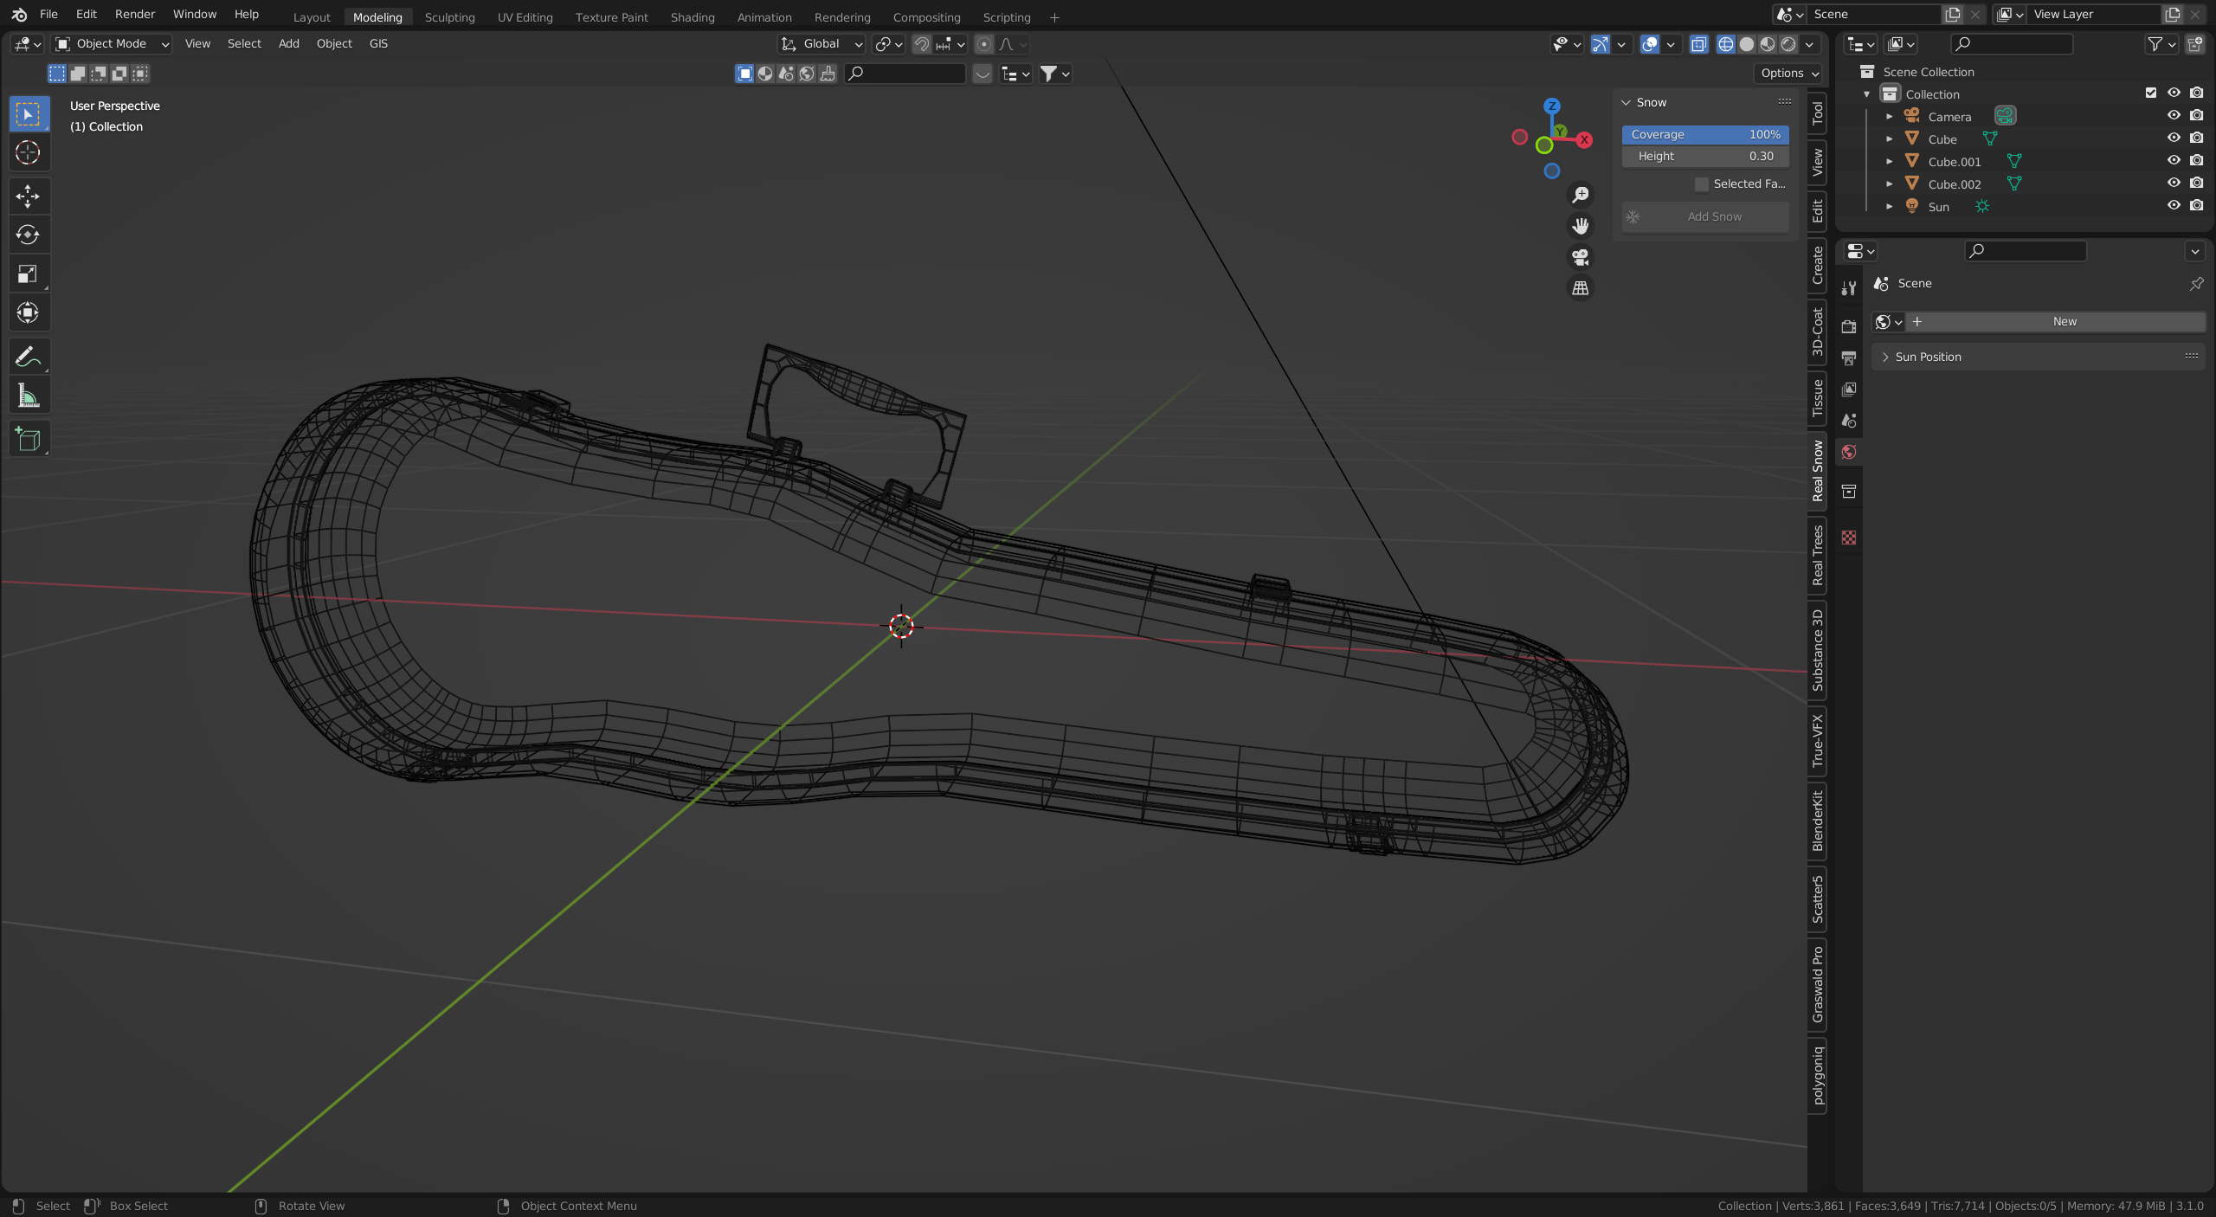Screen dimensions: 2216x1217
Task: Click the Add Cube tool
Action: pos(28,440)
